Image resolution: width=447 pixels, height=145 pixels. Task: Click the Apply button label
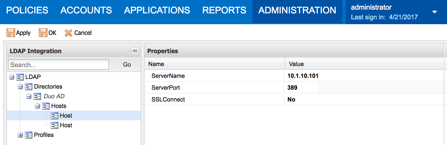click(x=23, y=33)
